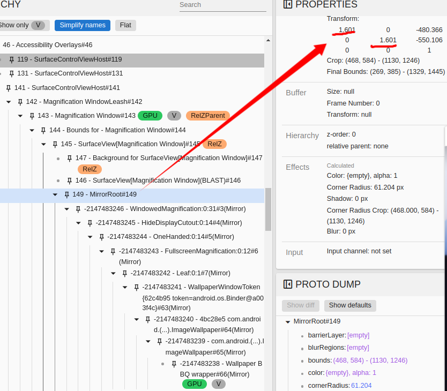Collapse 142 Magnification WindowLeash node
This screenshot has width=447, height=391.
[x=9, y=102]
